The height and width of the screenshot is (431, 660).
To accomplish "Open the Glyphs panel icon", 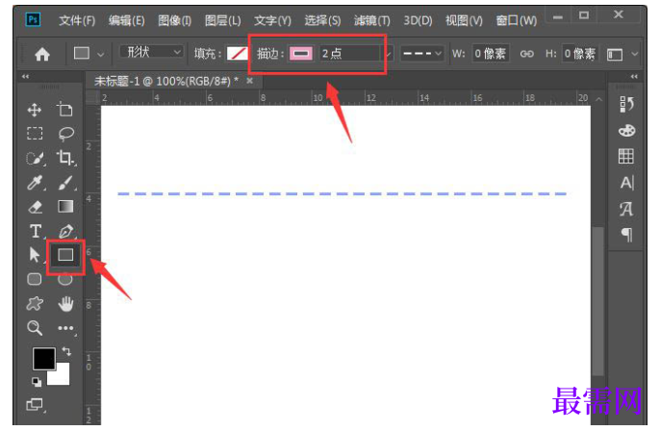I will coord(626,209).
